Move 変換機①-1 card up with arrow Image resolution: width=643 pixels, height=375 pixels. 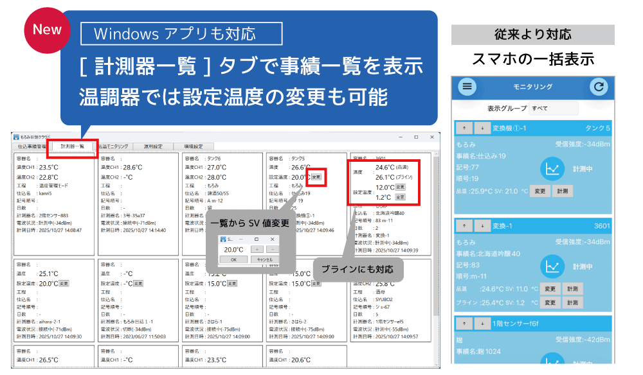tap(464, 128)
